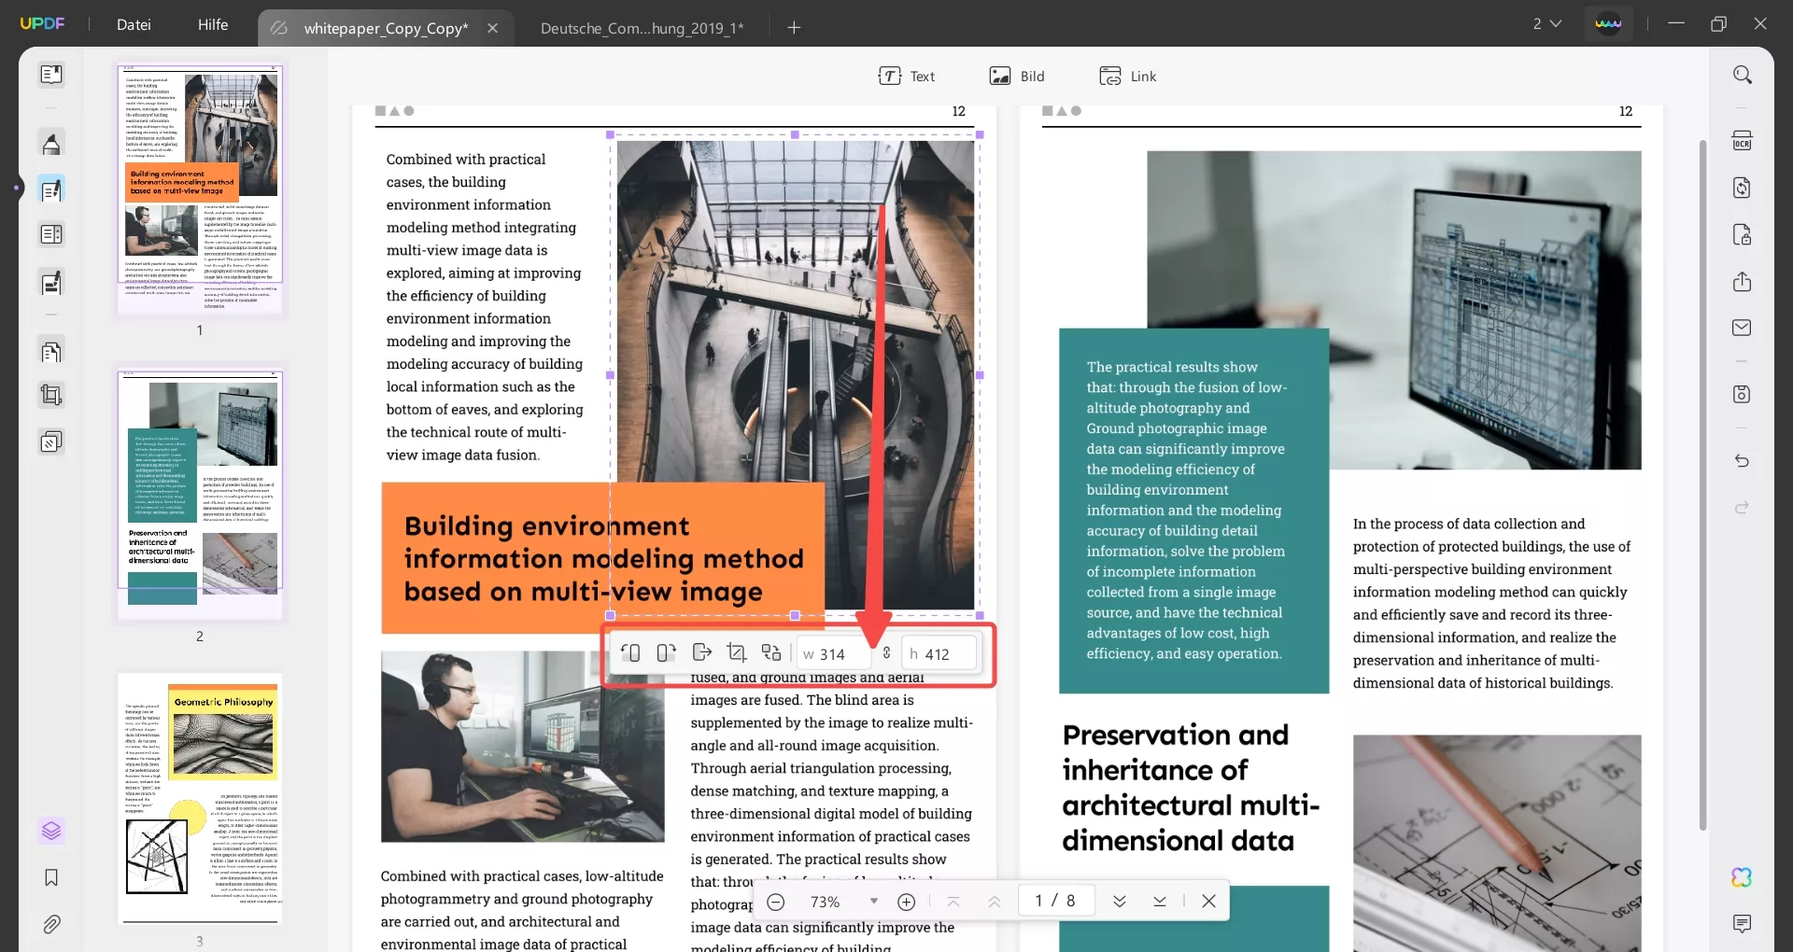
Task: Open the account wave icon
Action: (1608, 24)
